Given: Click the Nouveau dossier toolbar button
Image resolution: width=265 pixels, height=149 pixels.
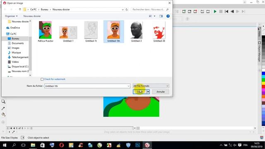Looking at the screenshot, I should 32,16.
